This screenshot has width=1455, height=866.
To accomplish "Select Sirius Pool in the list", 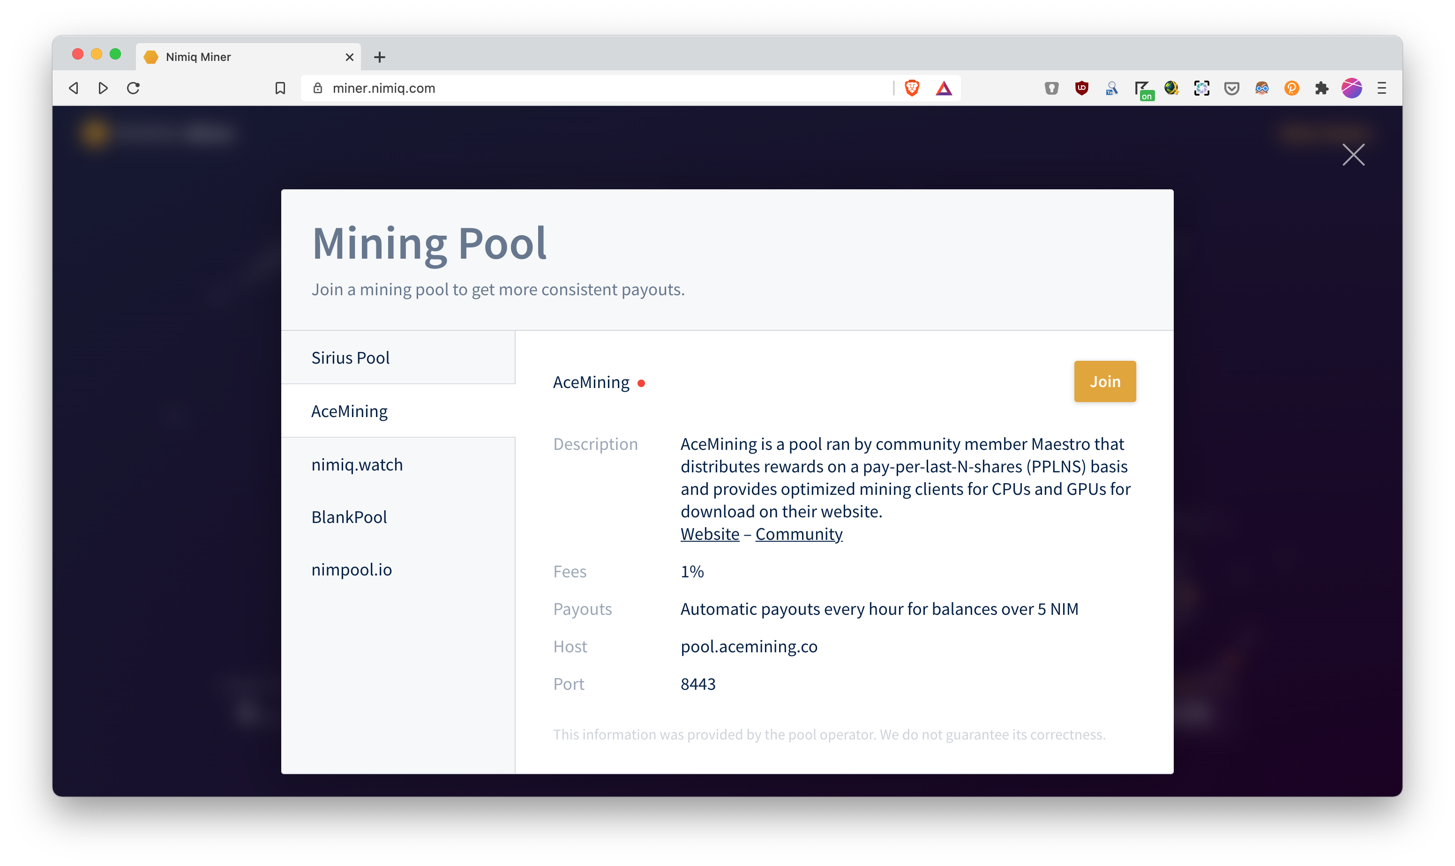I will click(397, 357).
